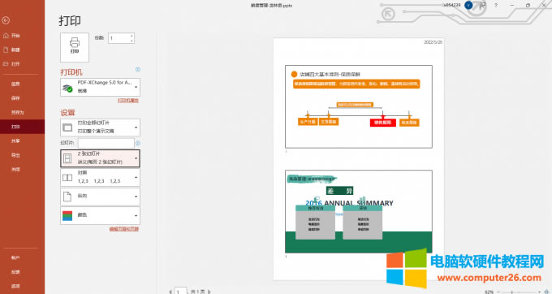The height and width of the screenshot is (294, 552).
Task: Click the slides range input field
Action: tap(106, 143)
